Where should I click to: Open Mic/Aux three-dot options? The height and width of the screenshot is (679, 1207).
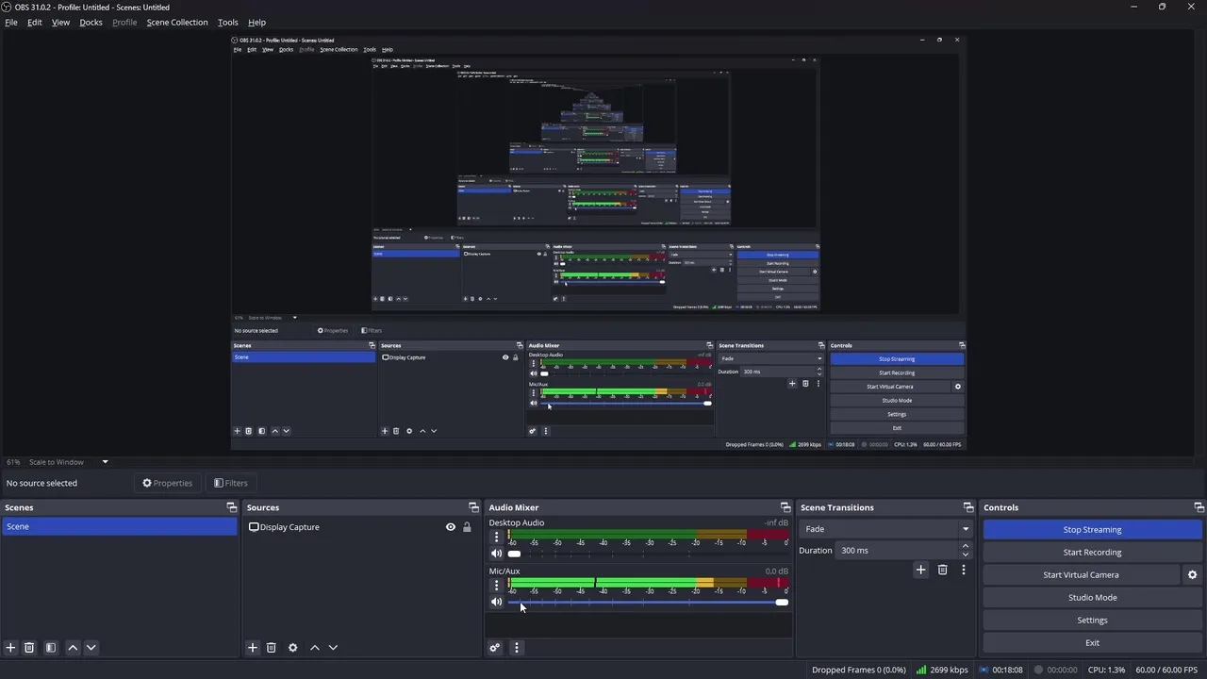pos(496,586)
